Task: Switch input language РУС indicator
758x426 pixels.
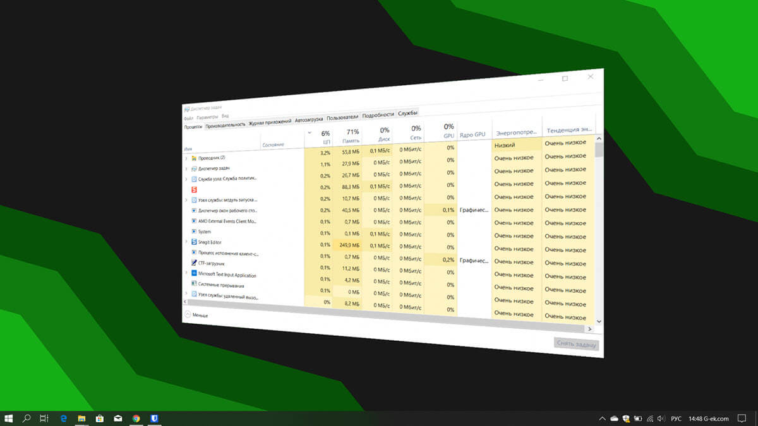Action: point(676,418)
